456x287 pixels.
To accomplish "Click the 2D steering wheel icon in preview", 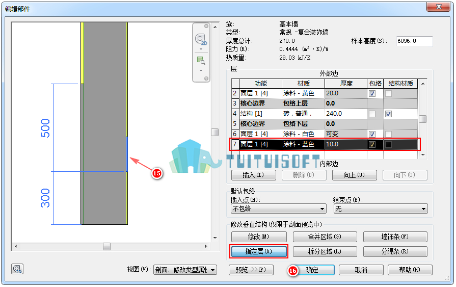I will click(x=201, y=39).
